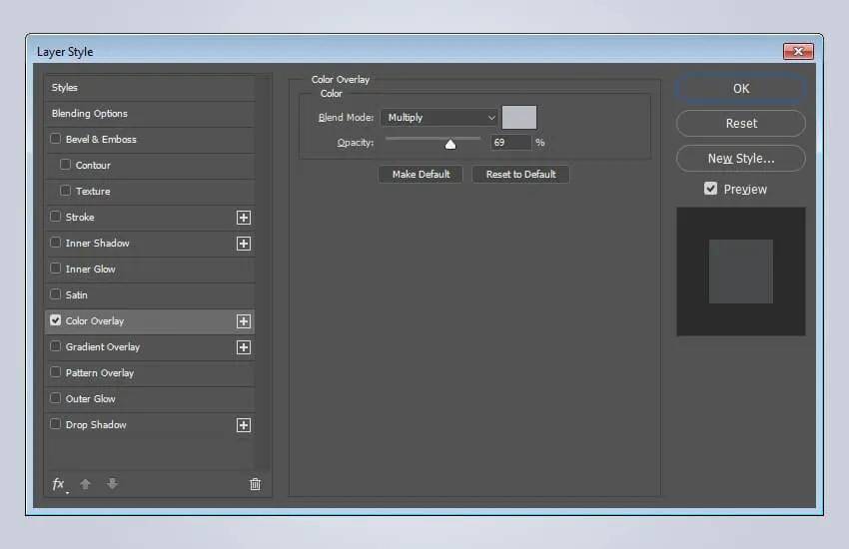
Task: Uncheck the Color Overlay checkbox
Action: pyautogui.click(x=55, y=320)
